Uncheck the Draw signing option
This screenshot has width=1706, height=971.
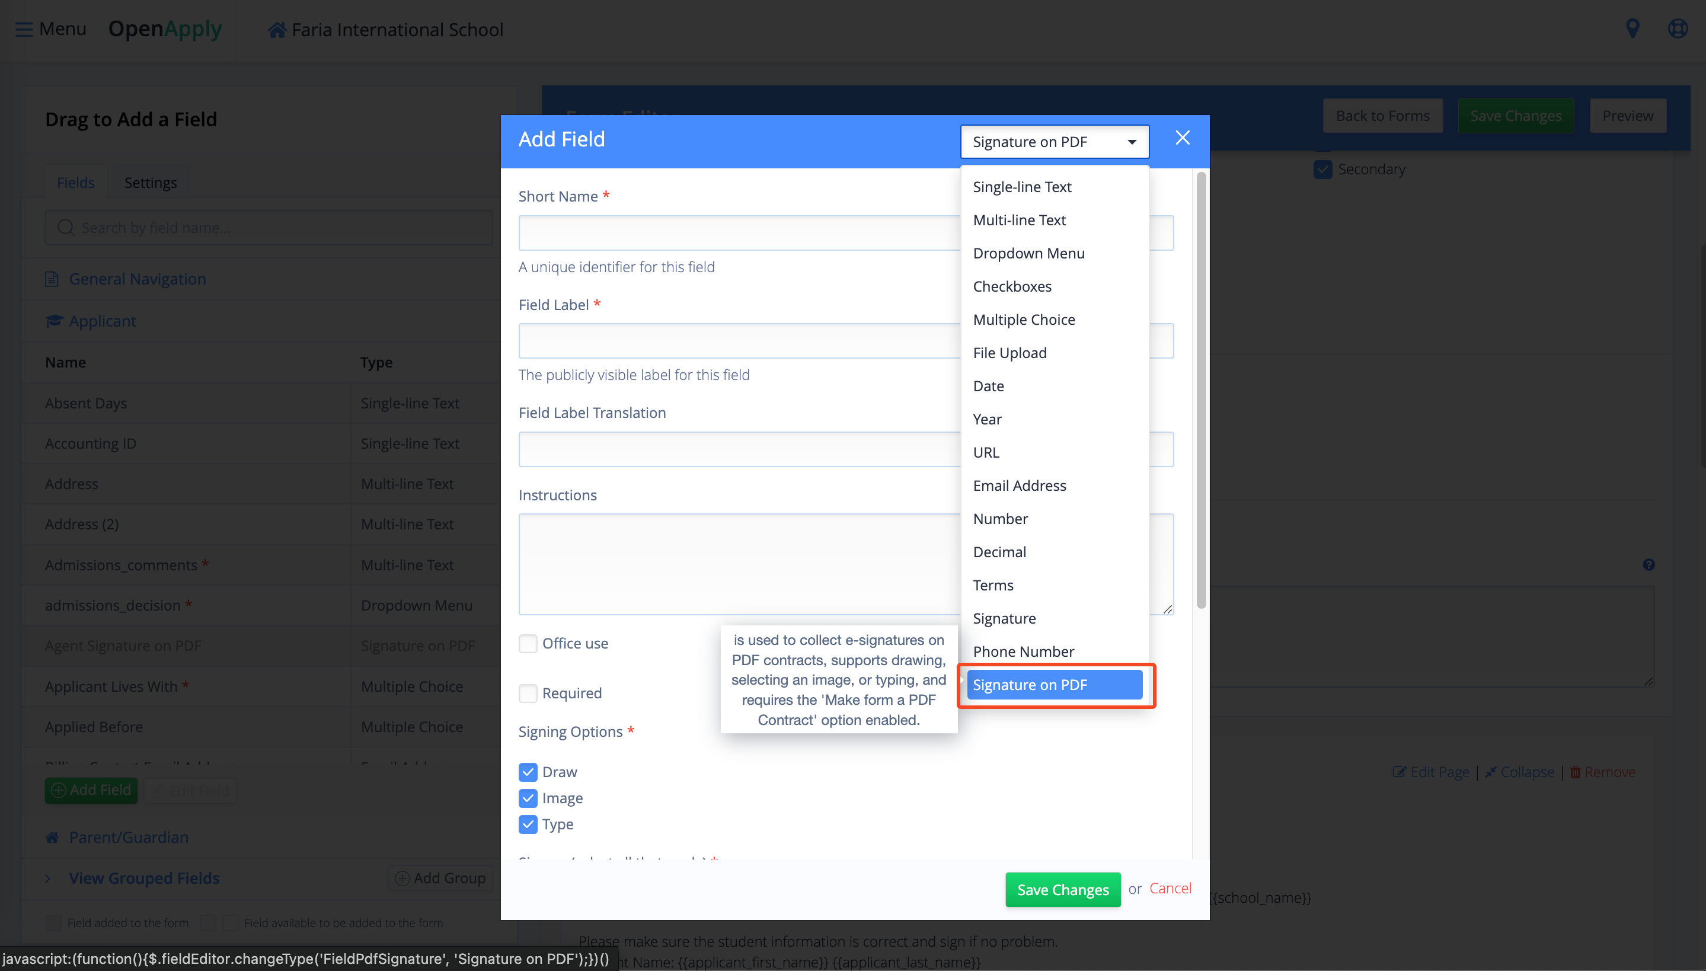pyautogui.click(x=528, y=772)
